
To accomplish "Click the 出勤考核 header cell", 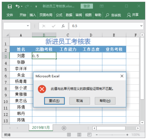I will click(44, 49).
